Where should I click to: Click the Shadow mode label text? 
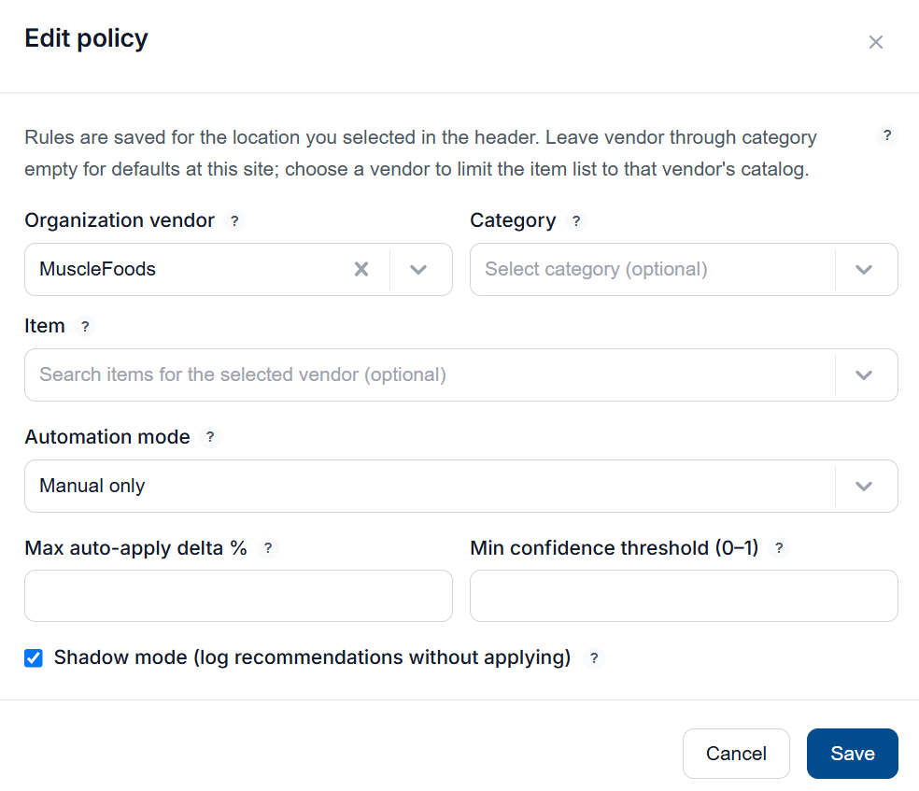(312, 658)
